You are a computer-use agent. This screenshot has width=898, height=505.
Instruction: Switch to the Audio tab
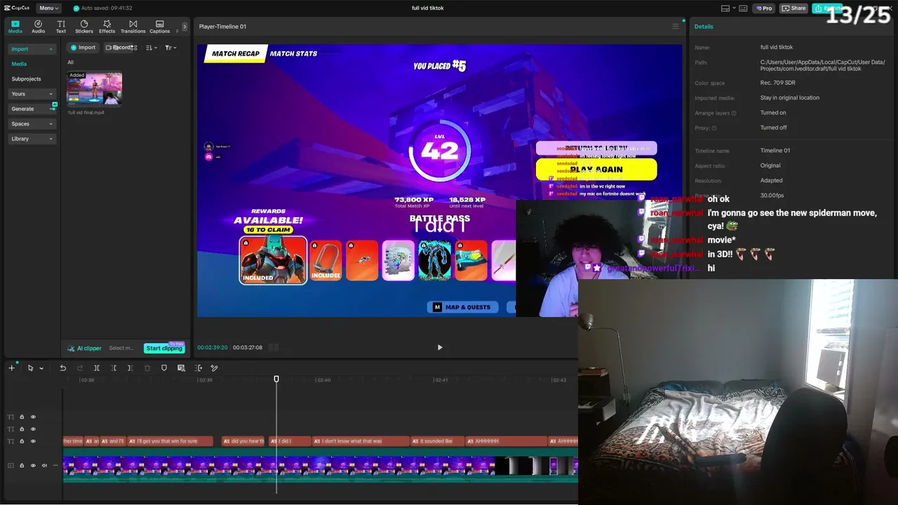click(x=38, y=27)
